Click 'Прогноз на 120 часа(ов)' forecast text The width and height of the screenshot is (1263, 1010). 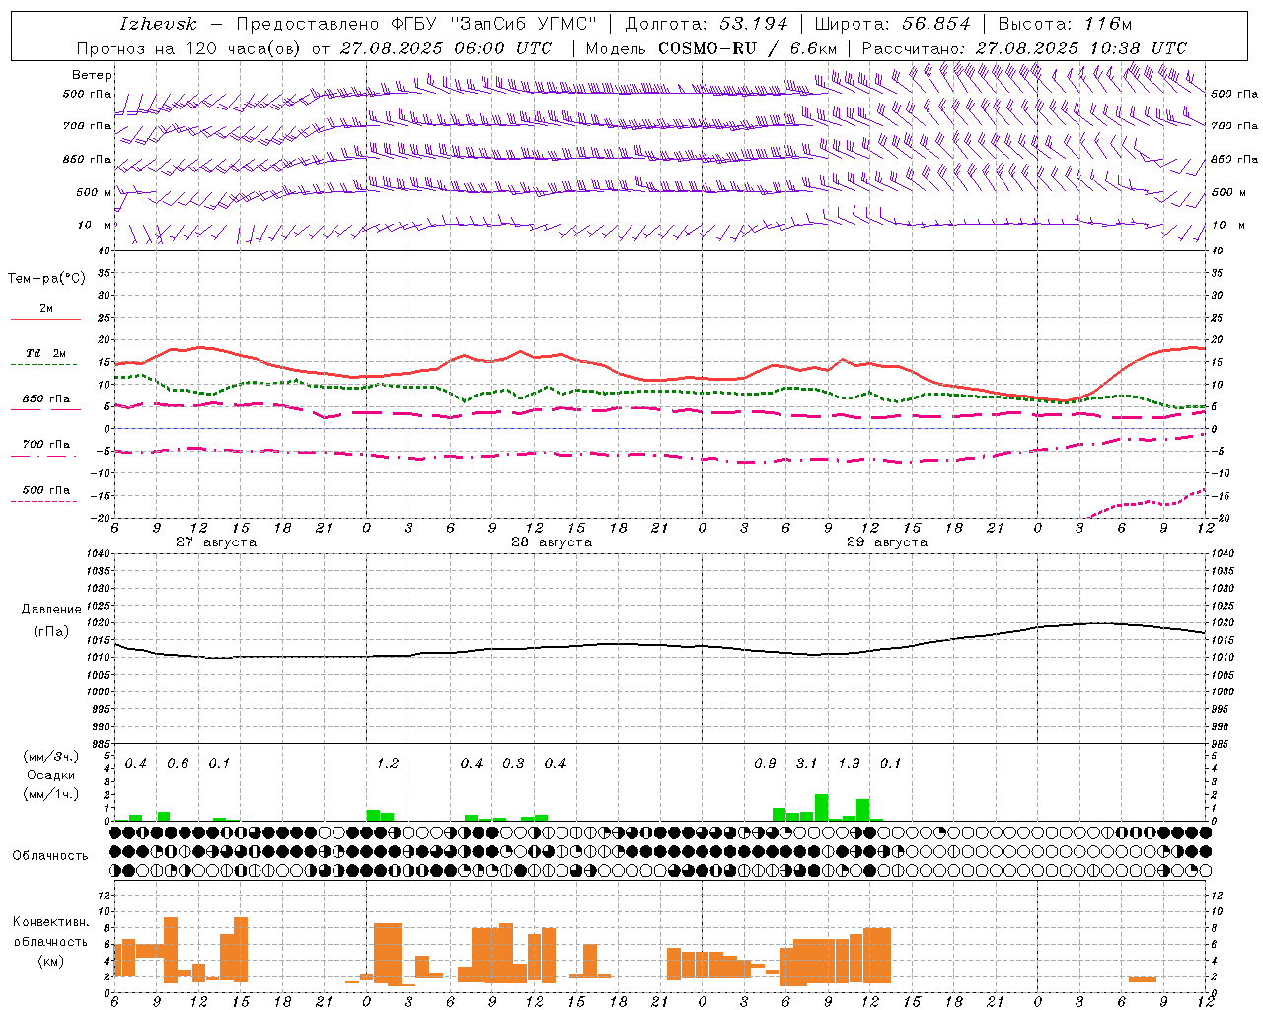click(x=189, y=48)
